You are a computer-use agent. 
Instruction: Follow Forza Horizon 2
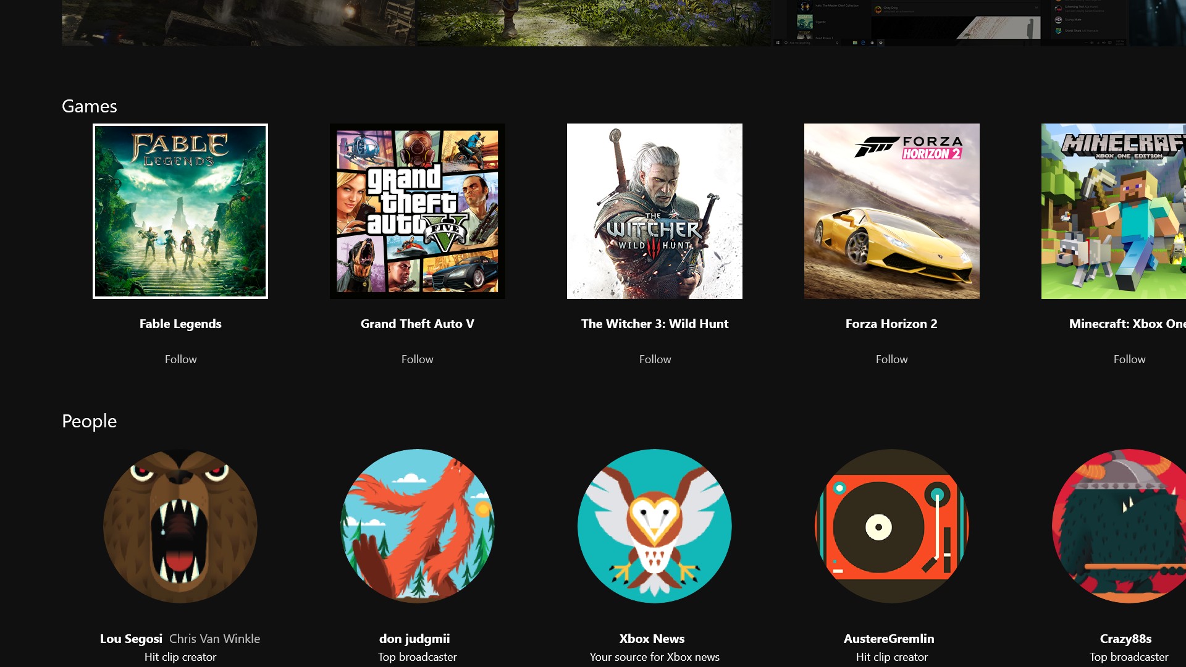(x=892, y=359)
